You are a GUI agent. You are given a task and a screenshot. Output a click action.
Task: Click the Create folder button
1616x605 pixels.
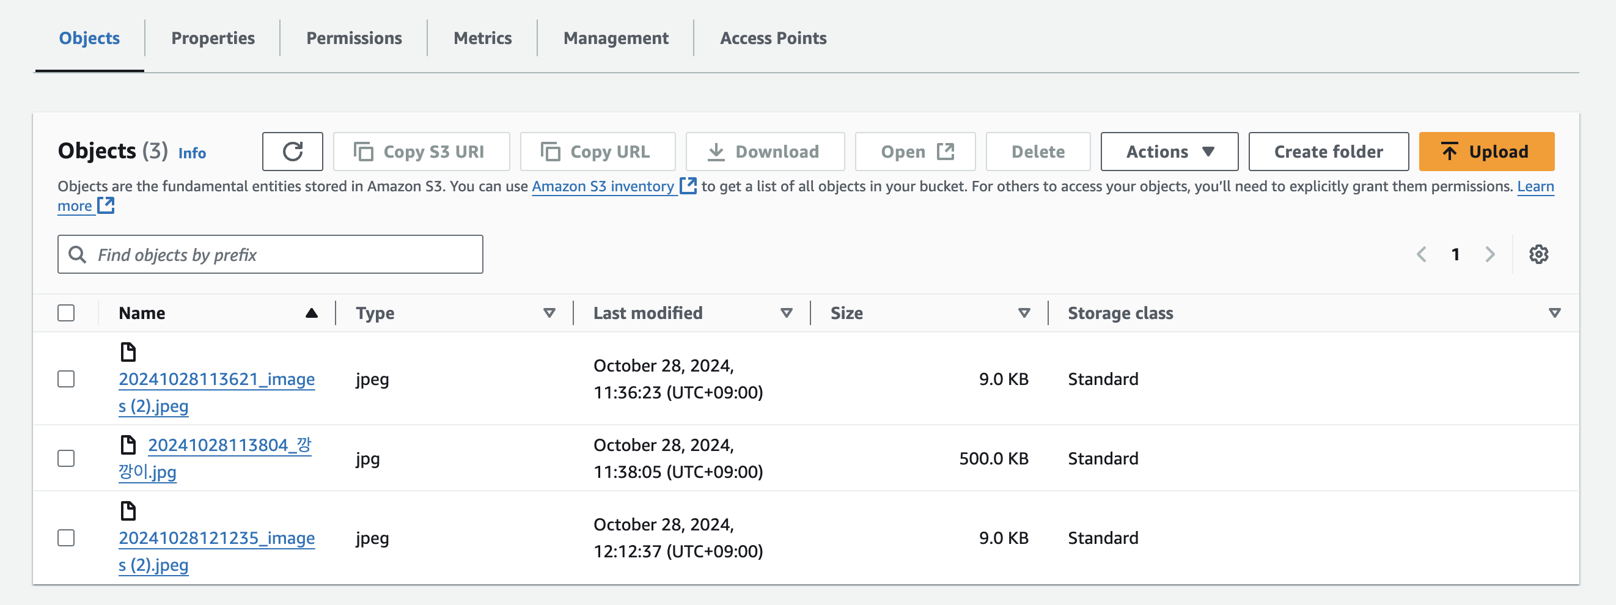click(1328, 152)
